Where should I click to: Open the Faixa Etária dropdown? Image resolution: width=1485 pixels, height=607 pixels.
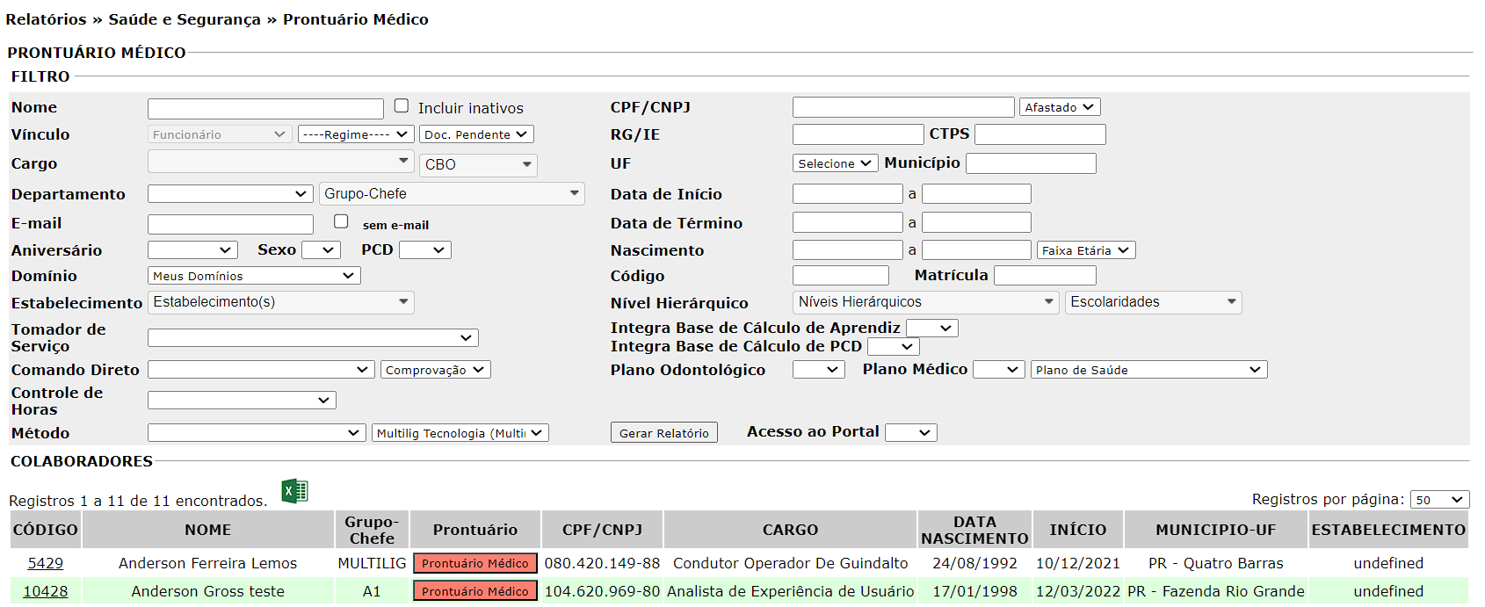tap(1085, 250)
